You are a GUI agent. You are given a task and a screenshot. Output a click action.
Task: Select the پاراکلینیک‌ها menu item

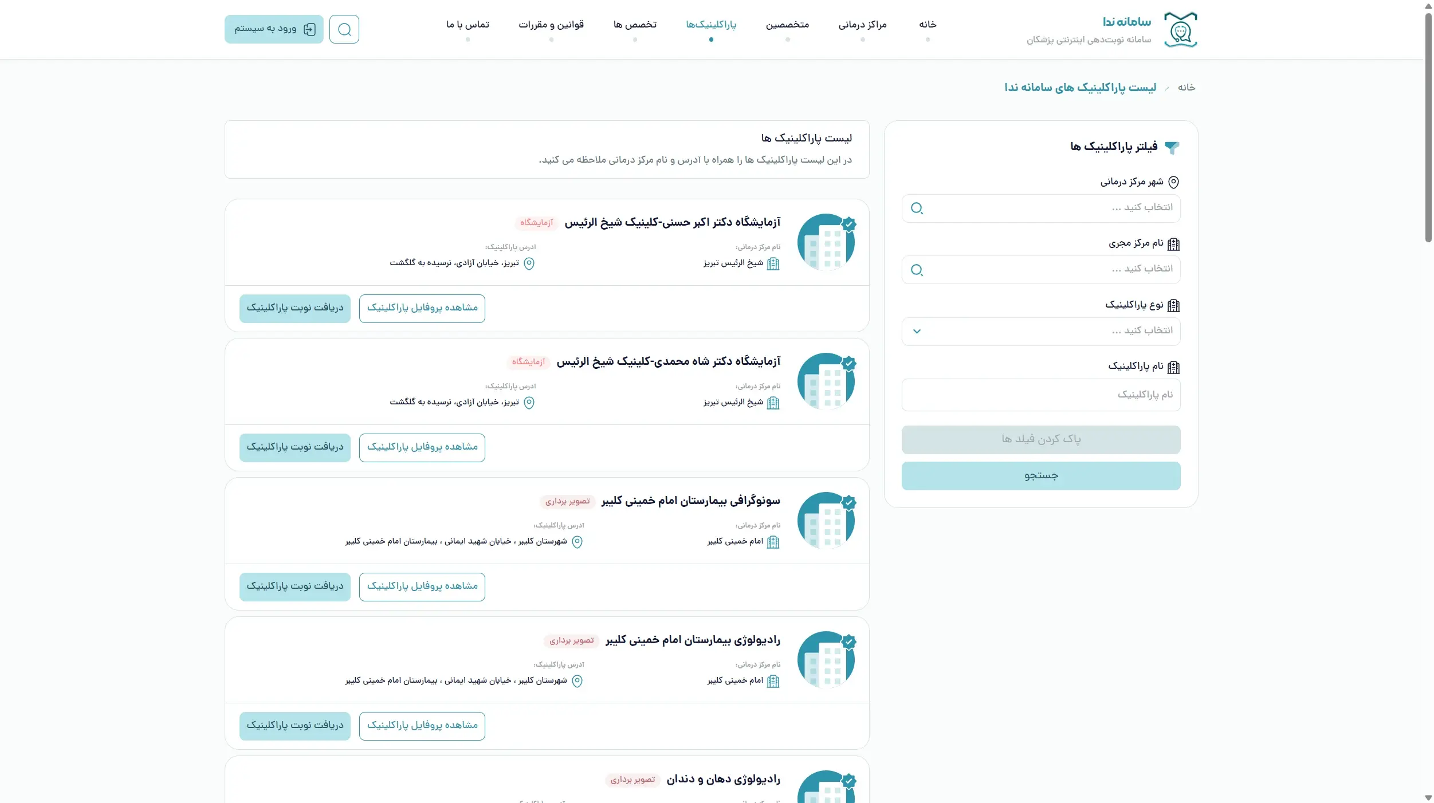711,25
